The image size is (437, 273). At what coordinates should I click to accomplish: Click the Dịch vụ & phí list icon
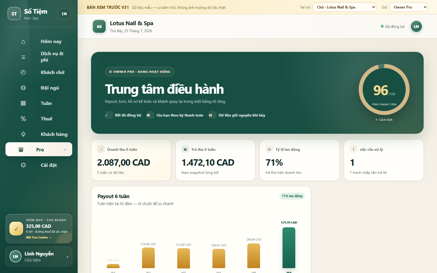[23, 57]
